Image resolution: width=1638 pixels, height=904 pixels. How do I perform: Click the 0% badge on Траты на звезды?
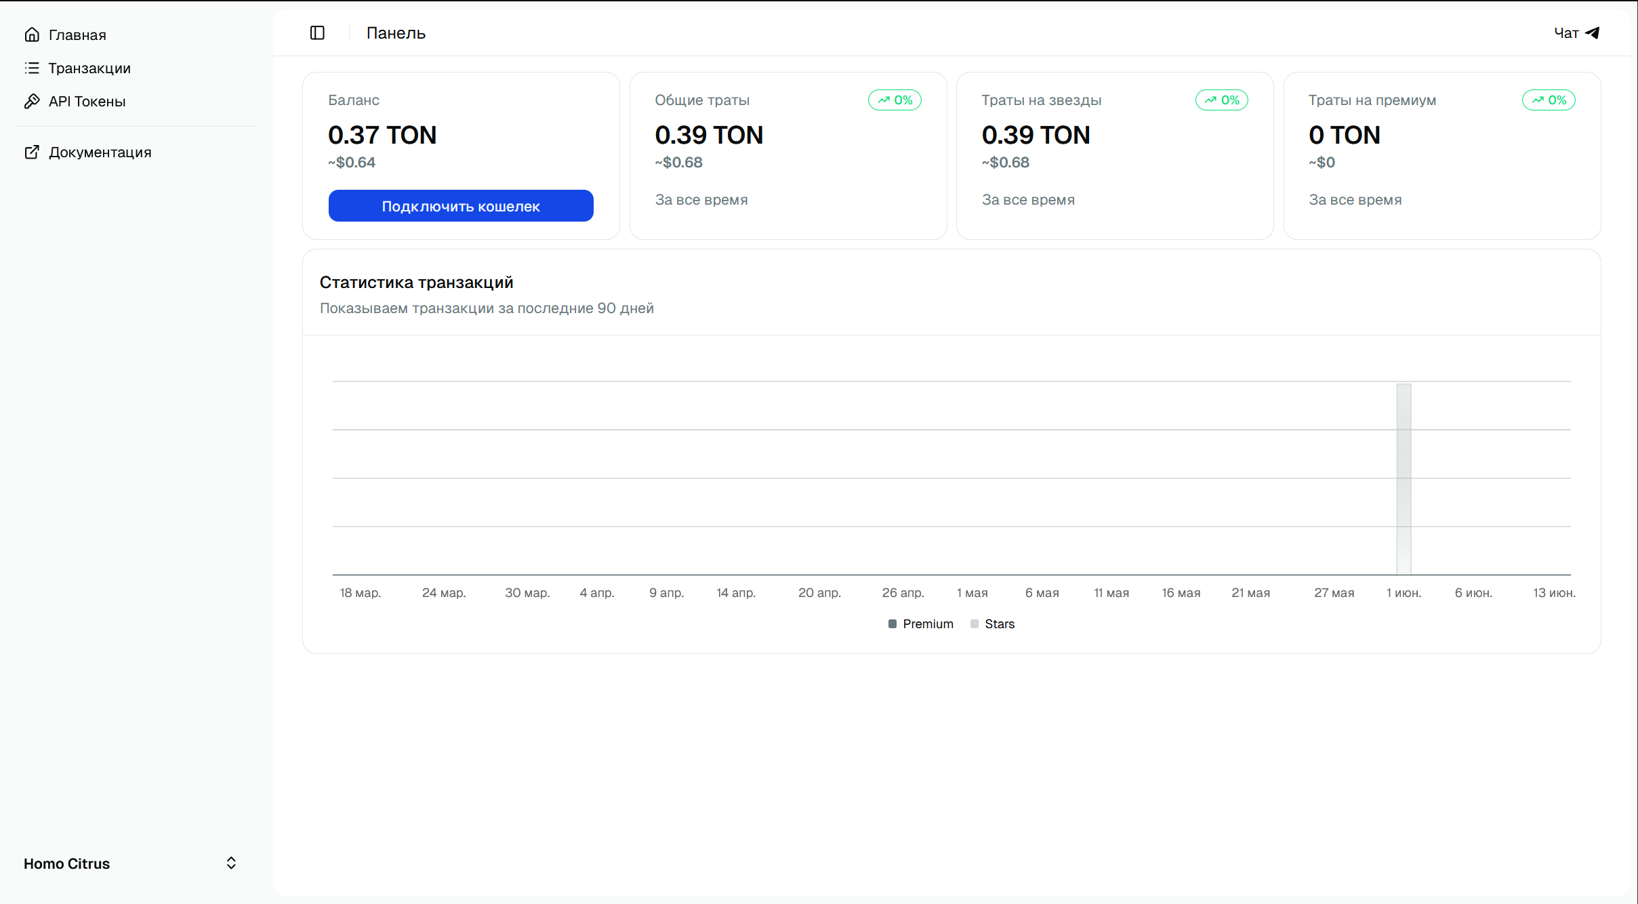[1222, 100]
